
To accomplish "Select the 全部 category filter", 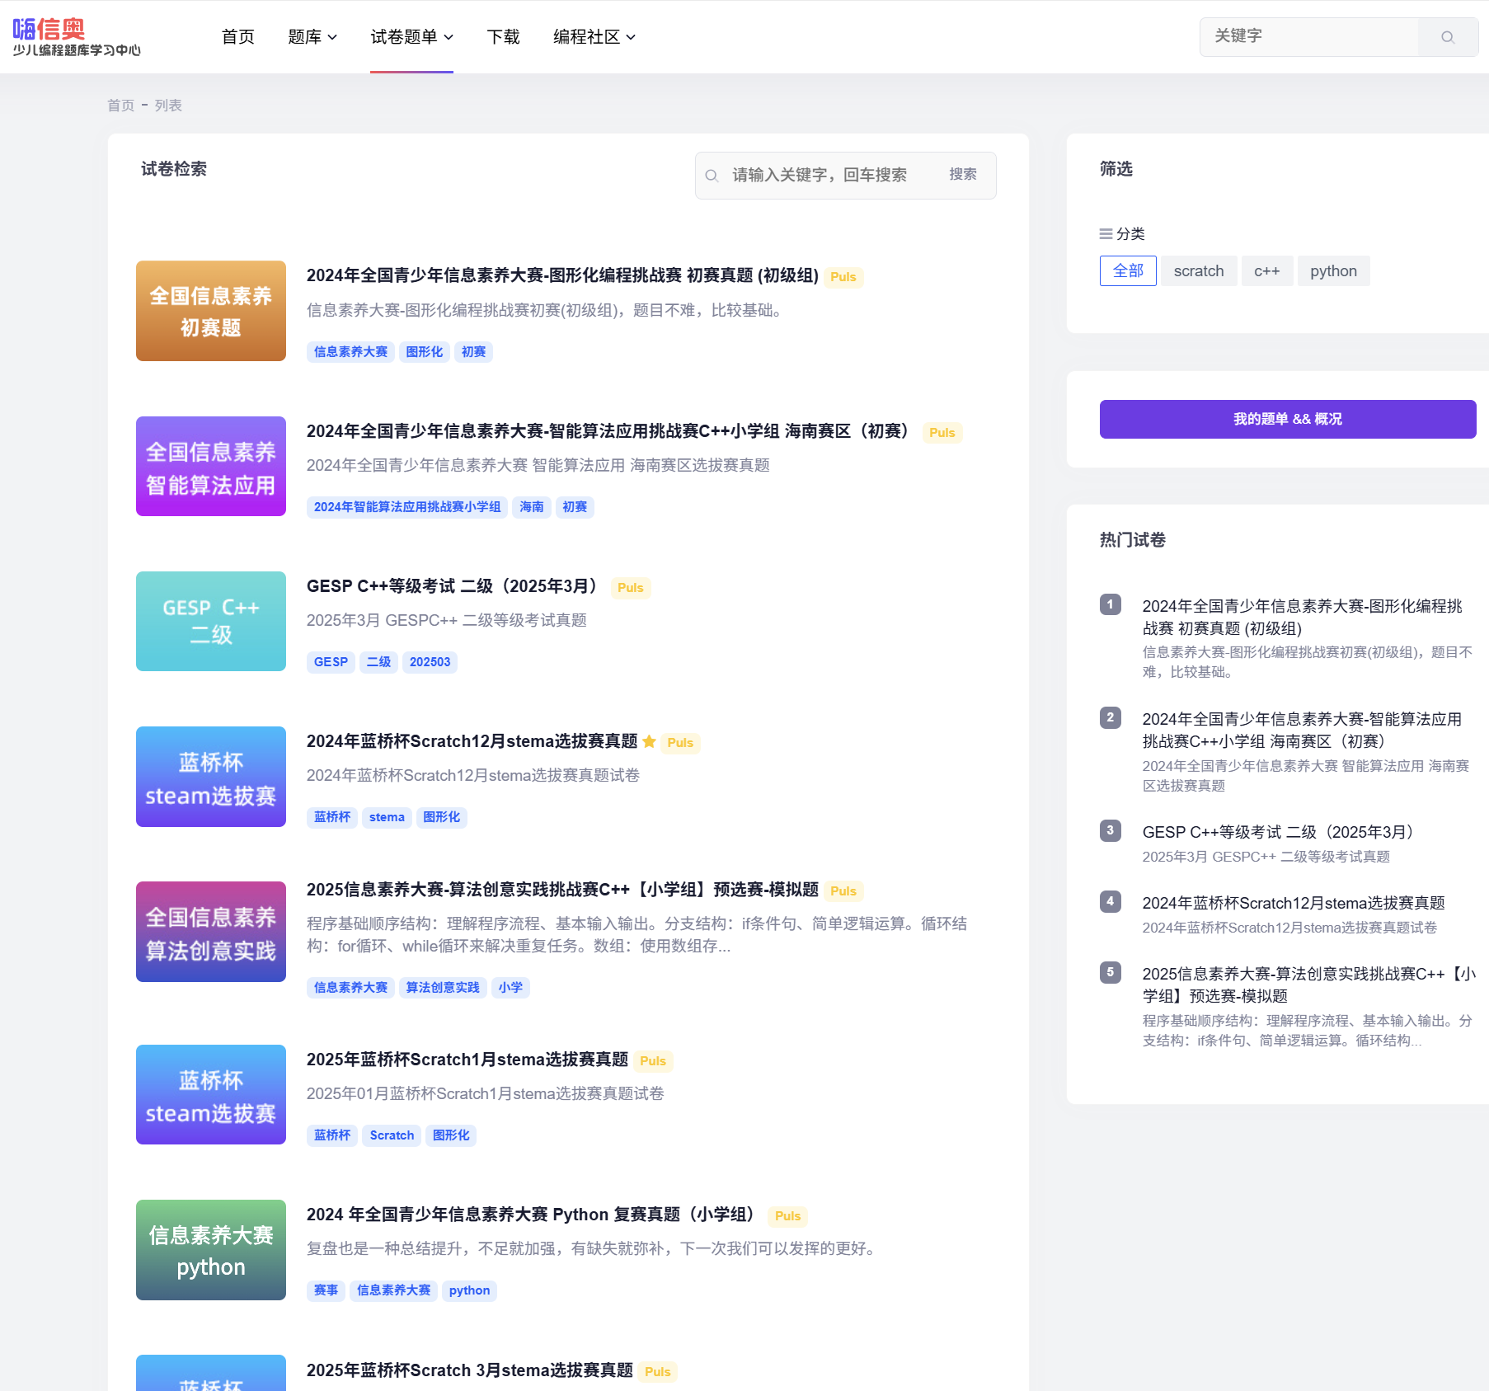I will point(1128,271).
